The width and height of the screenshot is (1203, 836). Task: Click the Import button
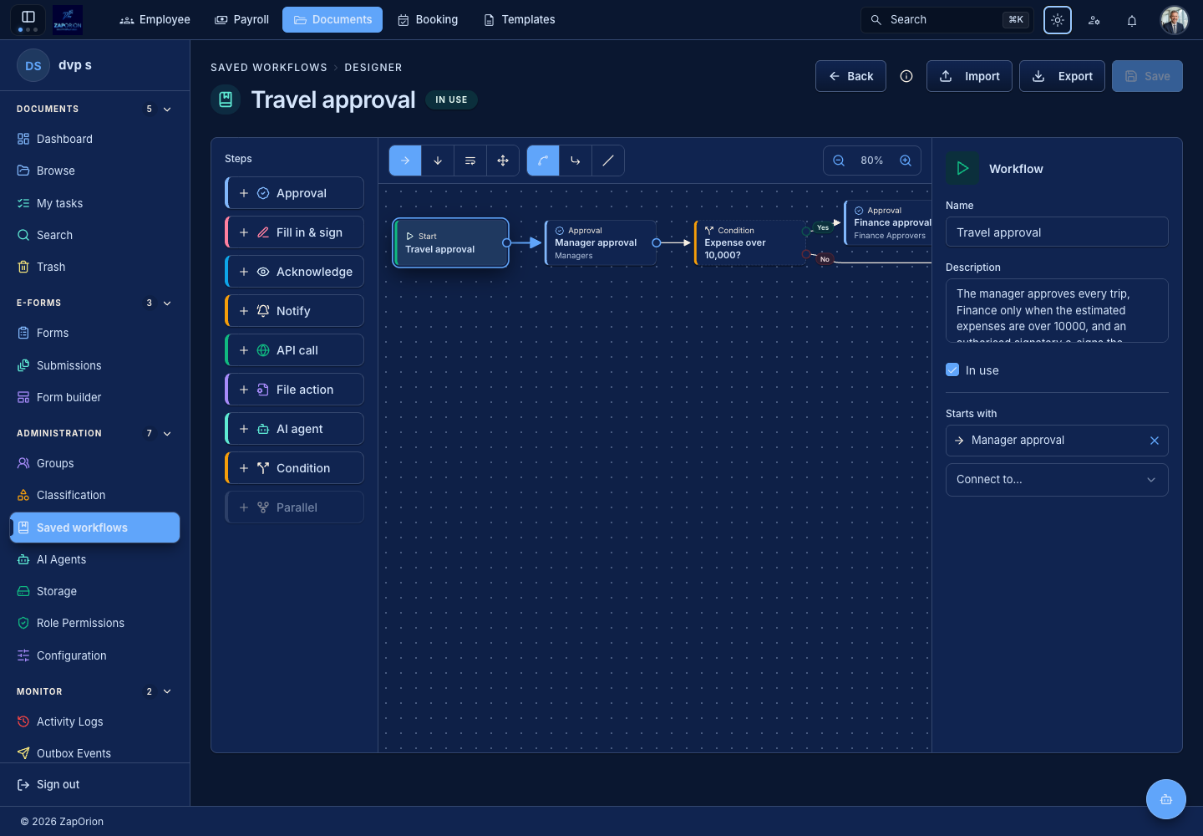click(x=969, y=76)
